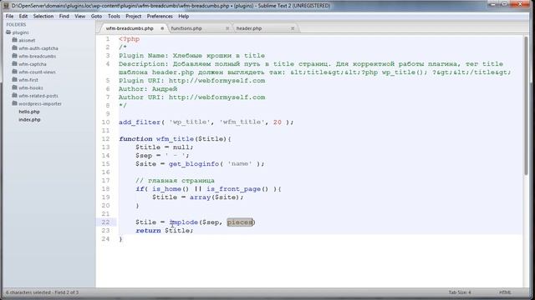Viewport: 535px width, 300px height.
Task: Expand the wfm-captcha folder
Action: tap(33, 64)
